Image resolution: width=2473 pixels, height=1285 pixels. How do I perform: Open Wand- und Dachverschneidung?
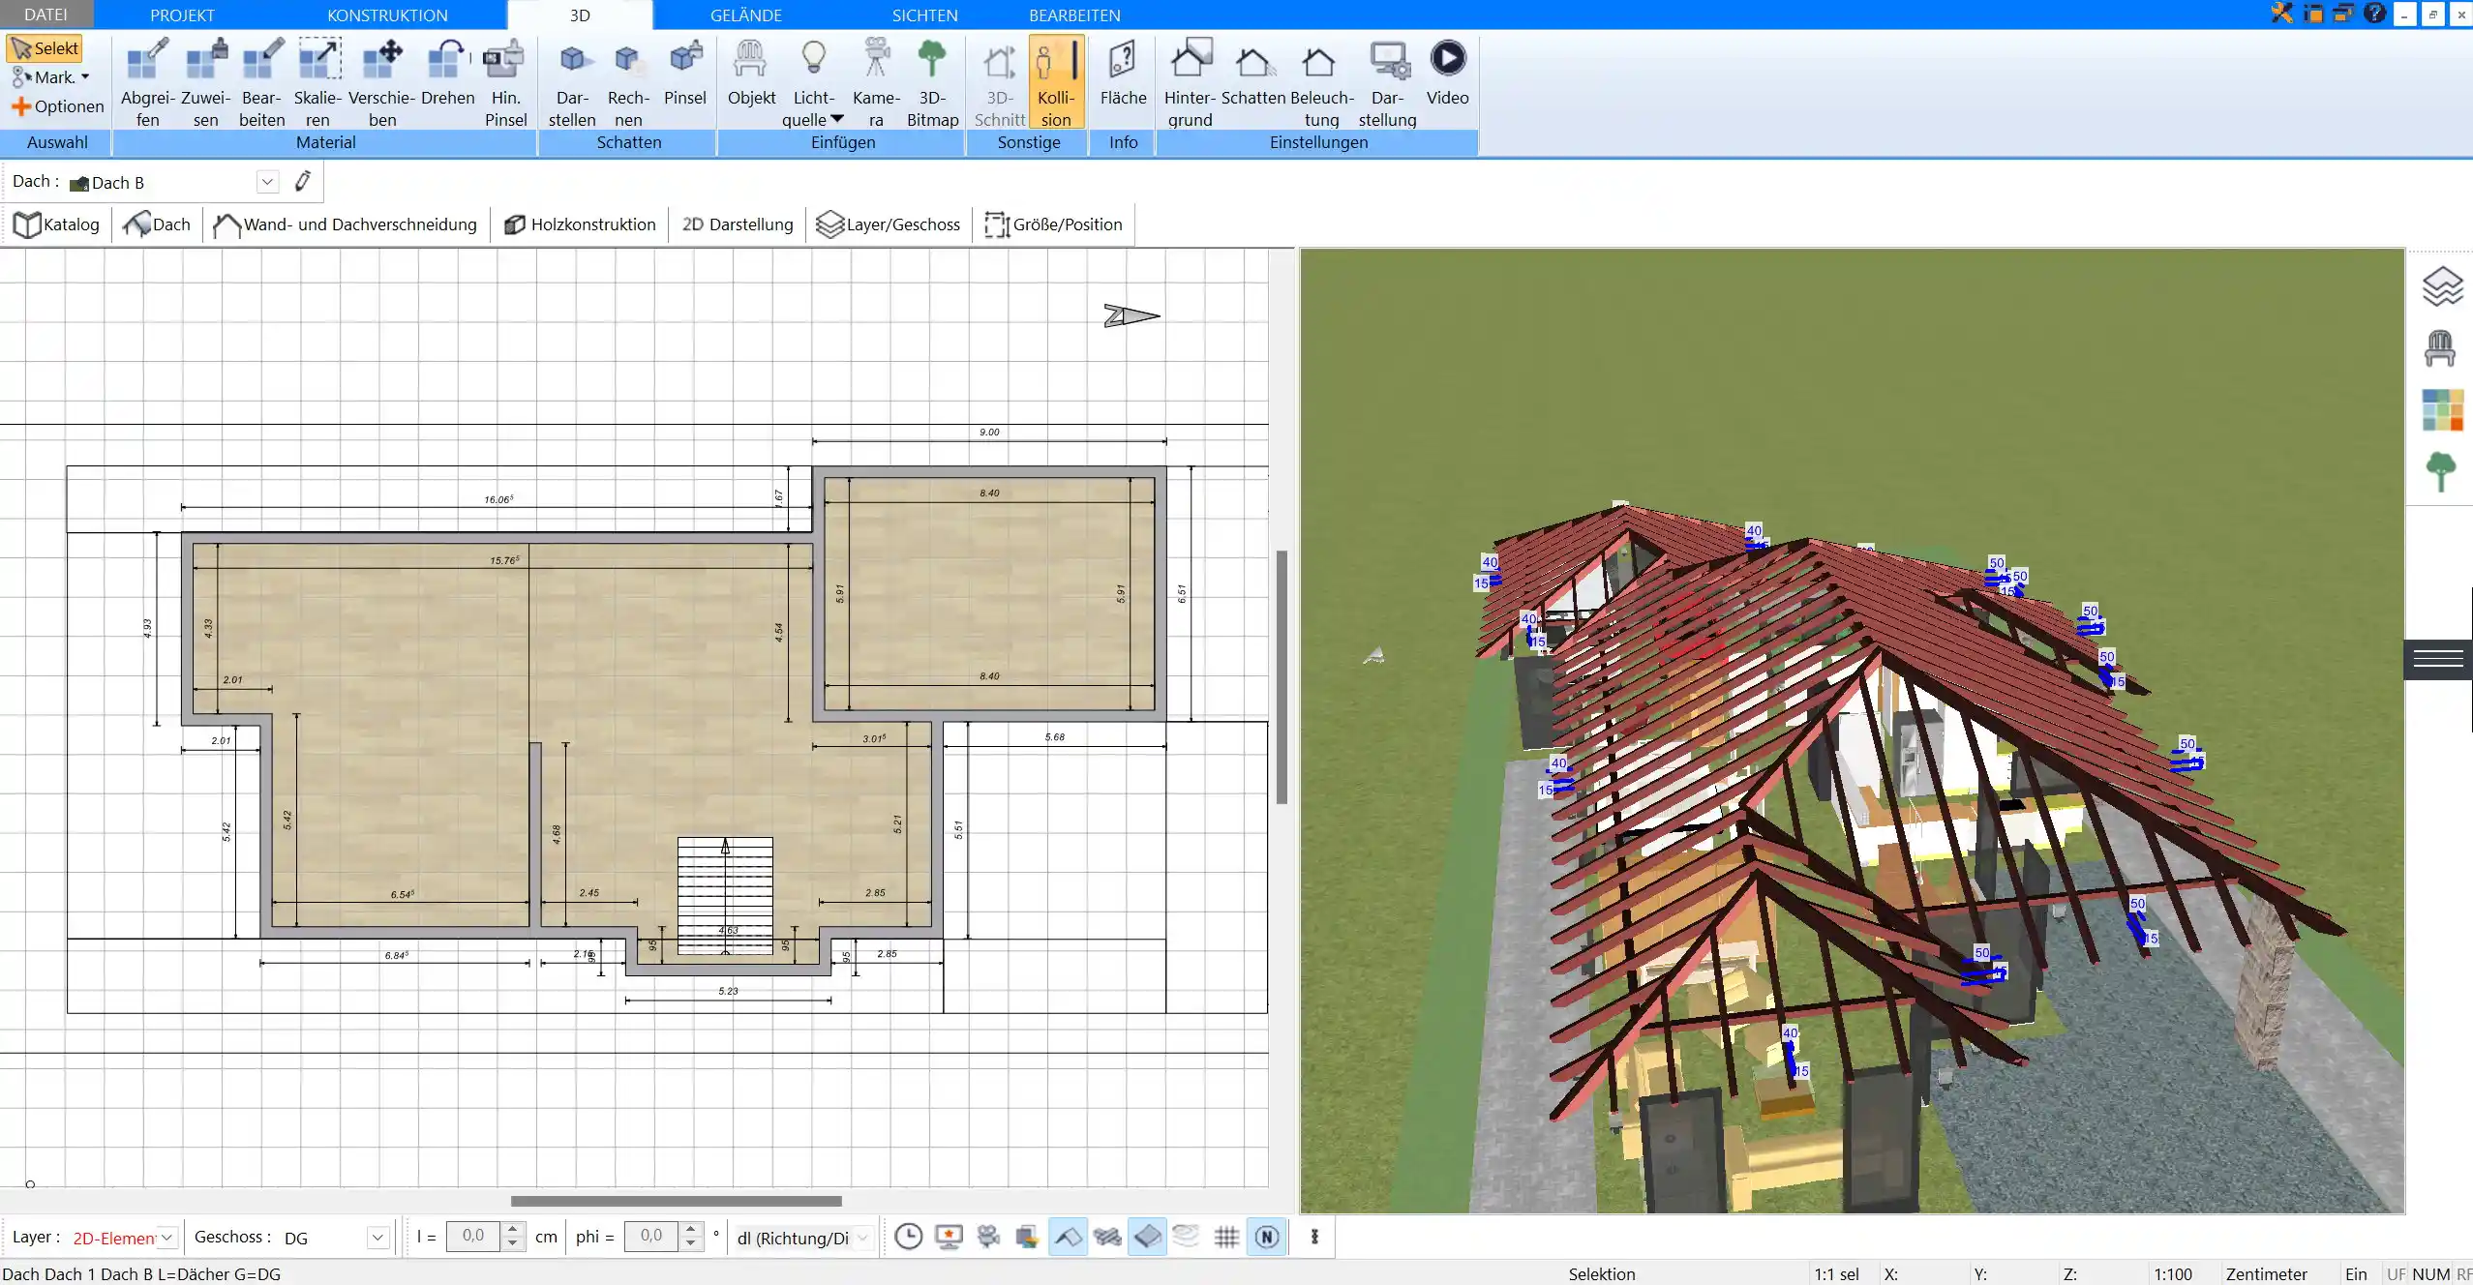(x=345, y=224)
